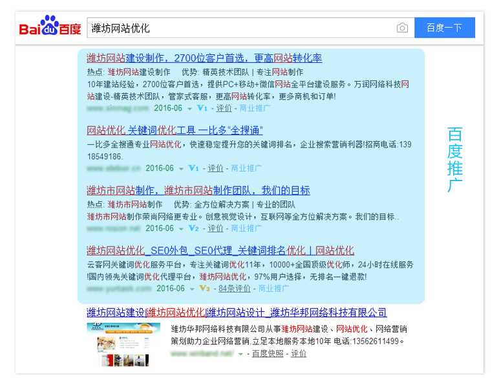Expand dropdown arrow under 全搜通 result
This screenshot has width=499, height=385.
click(x=181, y=169)
